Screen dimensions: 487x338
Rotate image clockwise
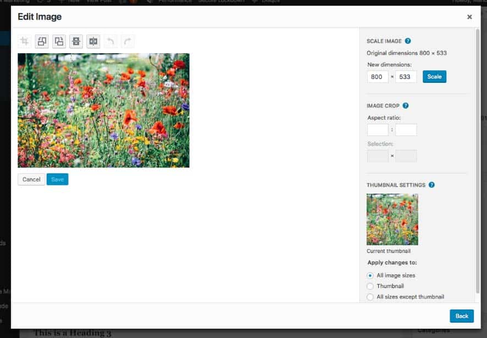[x=59, y=41]
